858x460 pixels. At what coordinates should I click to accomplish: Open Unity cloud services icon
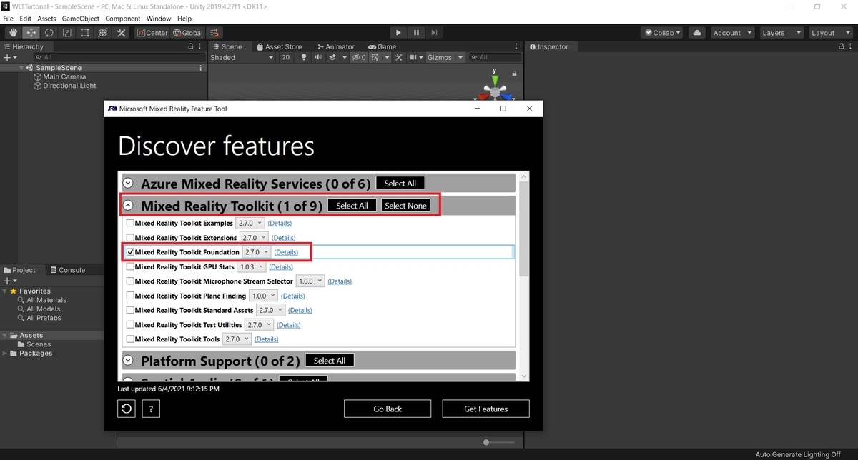coord(698,33)
